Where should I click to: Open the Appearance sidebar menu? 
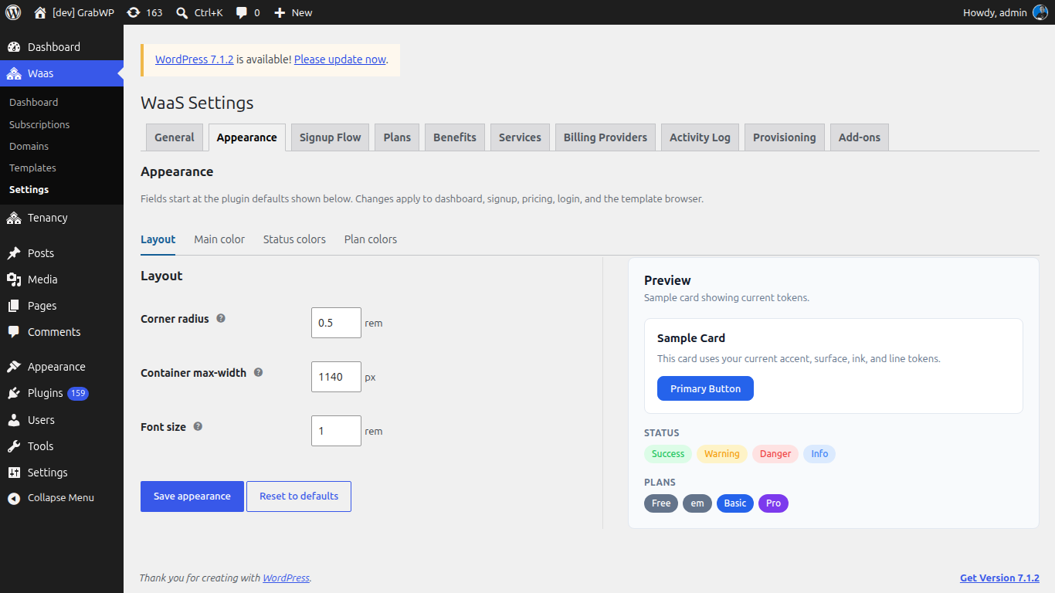coord(62,367)
